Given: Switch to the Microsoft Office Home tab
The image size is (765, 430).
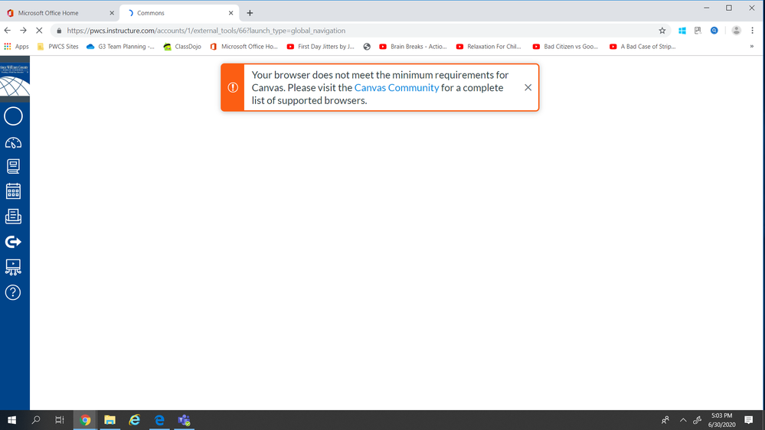Looking at the screenshot, I should point(60,13).
